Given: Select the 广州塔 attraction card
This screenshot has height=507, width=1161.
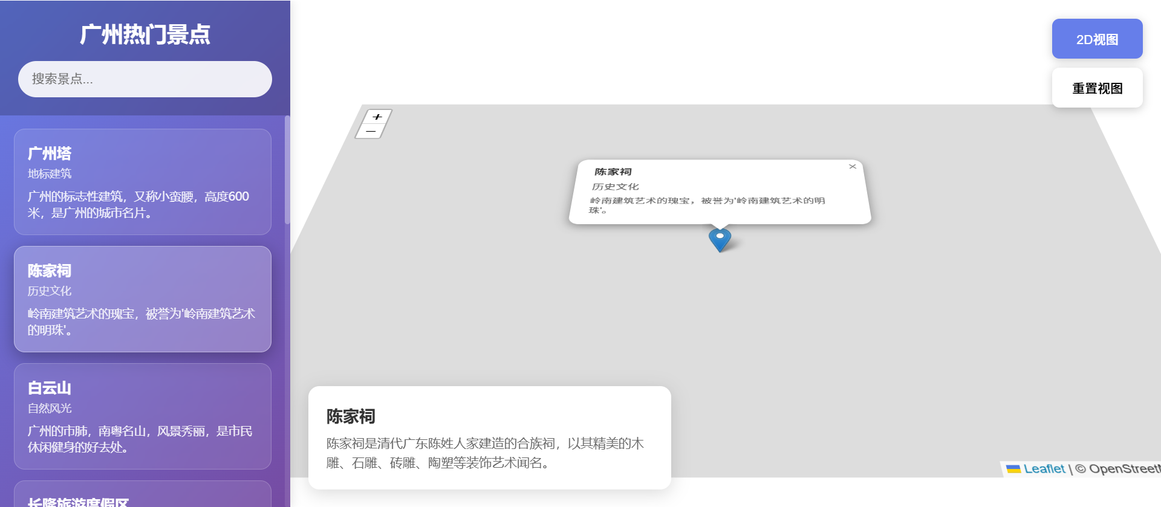Looking at the screenshot, I should [x=143, y=182].
